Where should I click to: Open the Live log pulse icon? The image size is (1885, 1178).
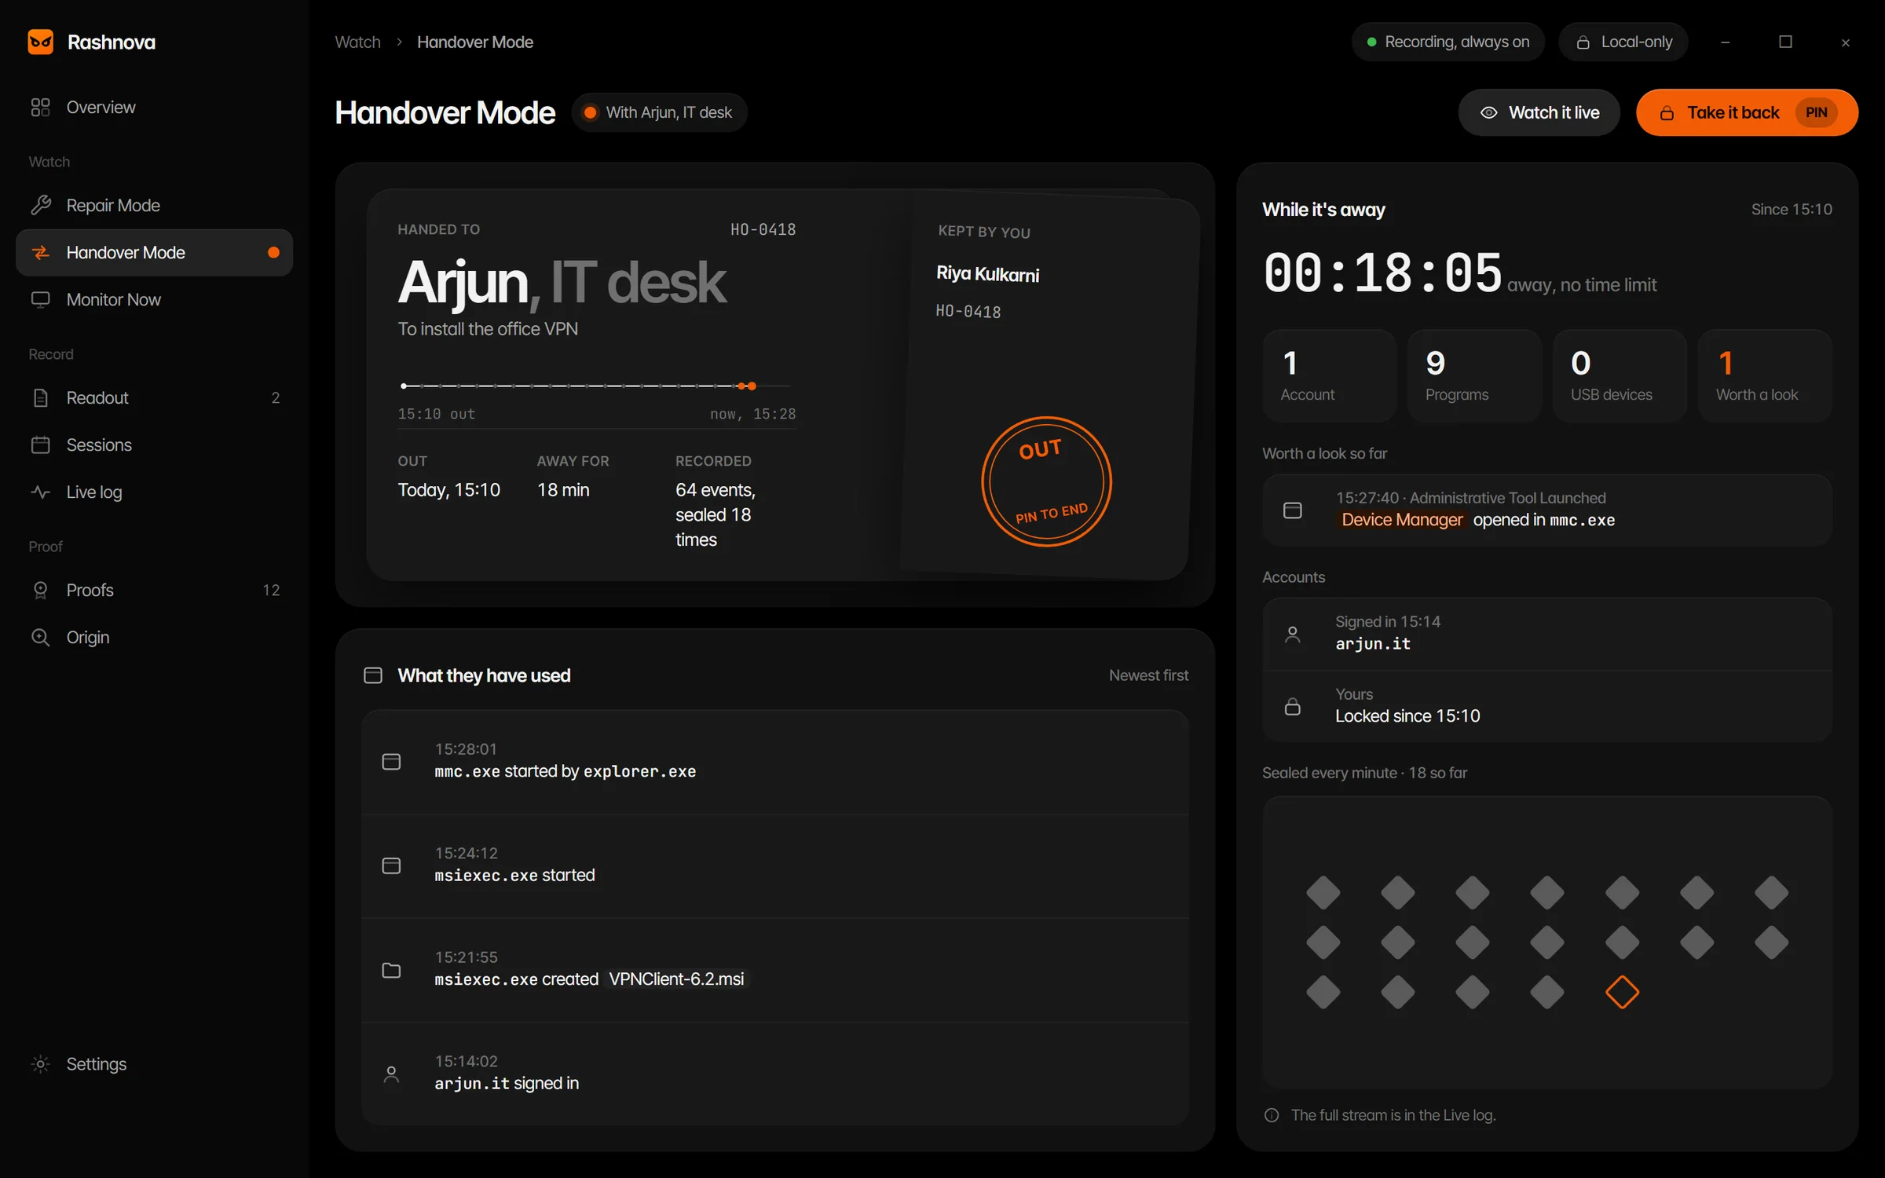pyautogui.click(x=40, y=492)
